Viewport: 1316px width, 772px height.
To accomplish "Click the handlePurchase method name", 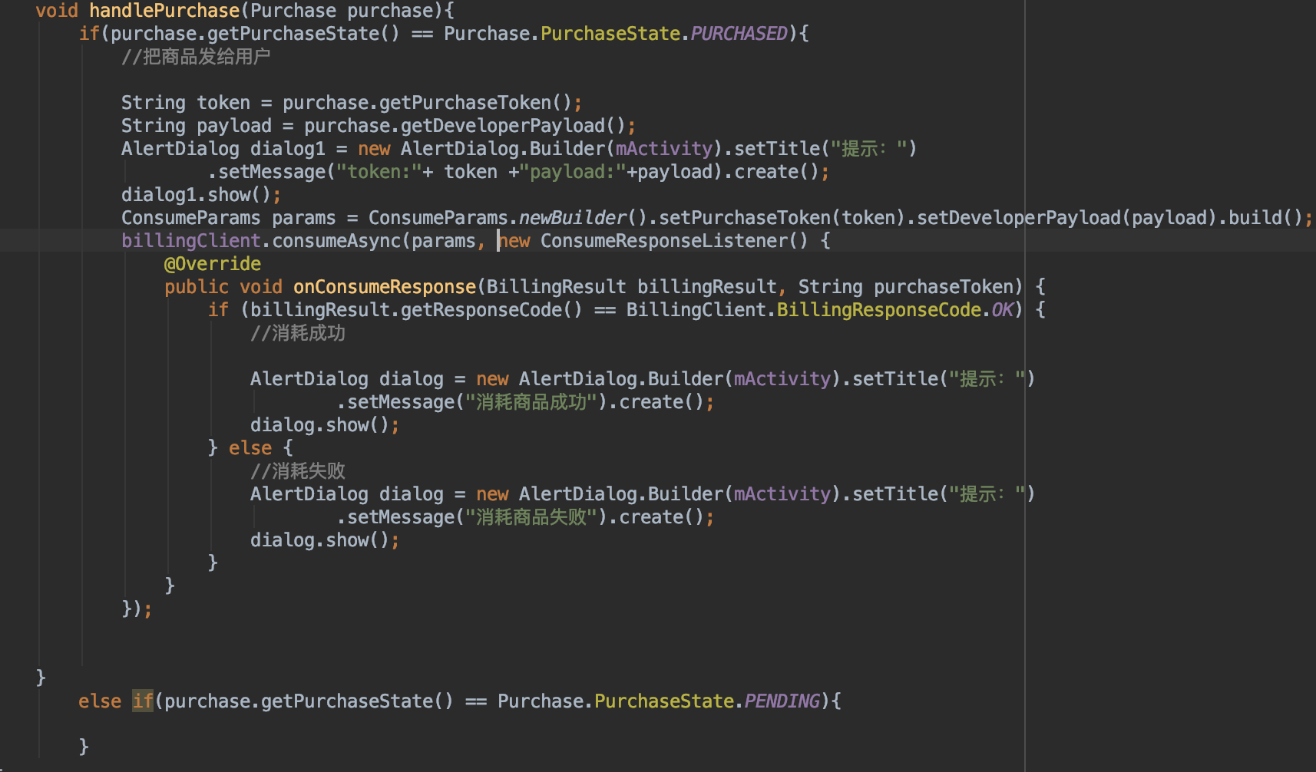I will pos(164,11).
